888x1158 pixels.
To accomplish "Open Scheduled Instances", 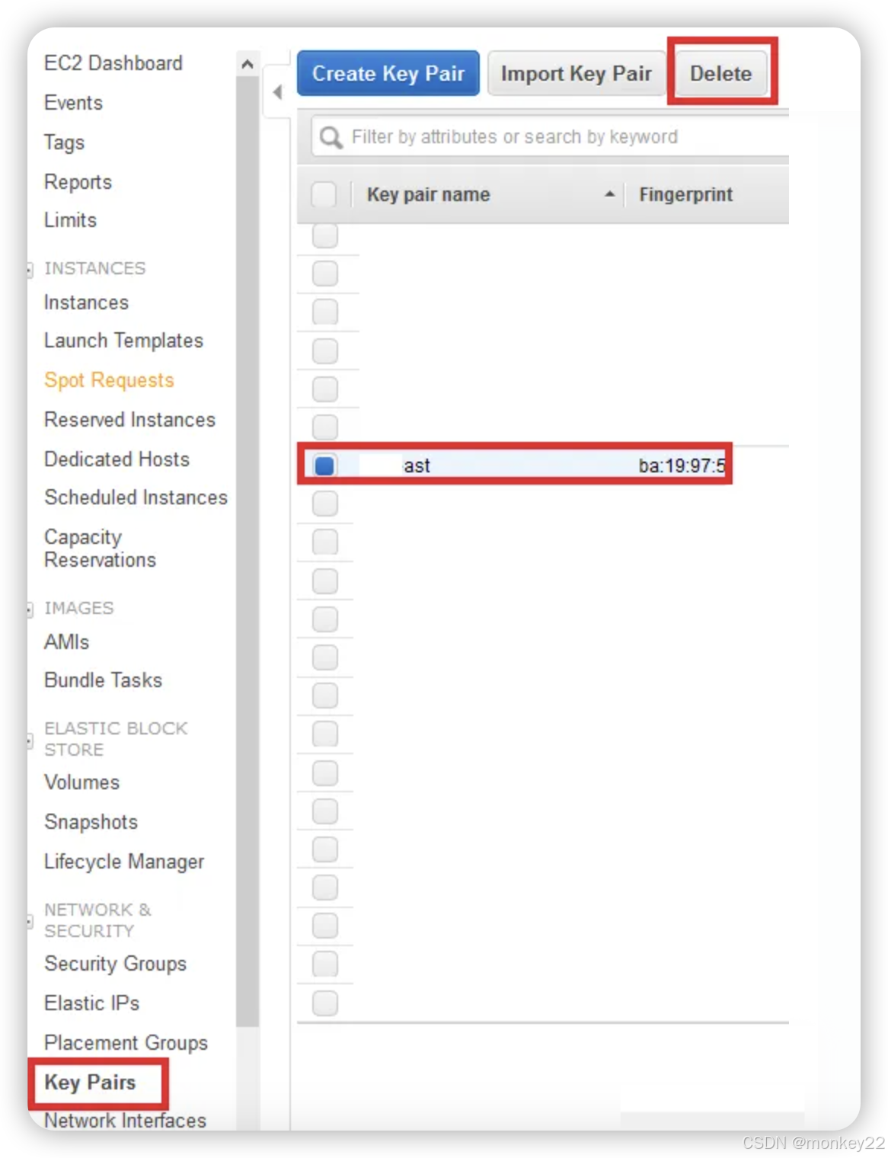I will pos(136,497).
